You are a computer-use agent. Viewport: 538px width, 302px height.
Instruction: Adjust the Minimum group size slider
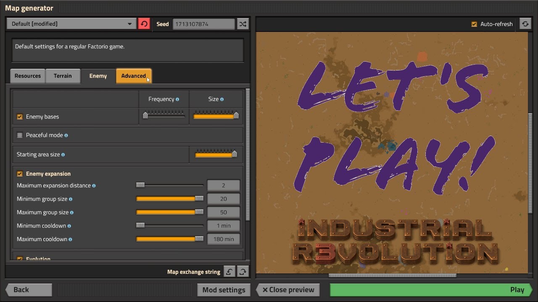coord(170,198)
